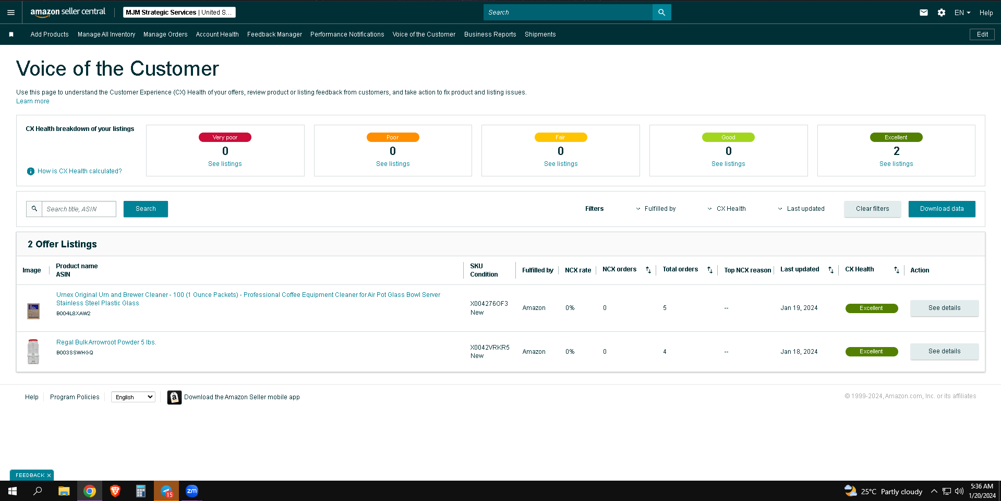Open Feedback Manager
1001x501 pixels.
click(275, 34)
